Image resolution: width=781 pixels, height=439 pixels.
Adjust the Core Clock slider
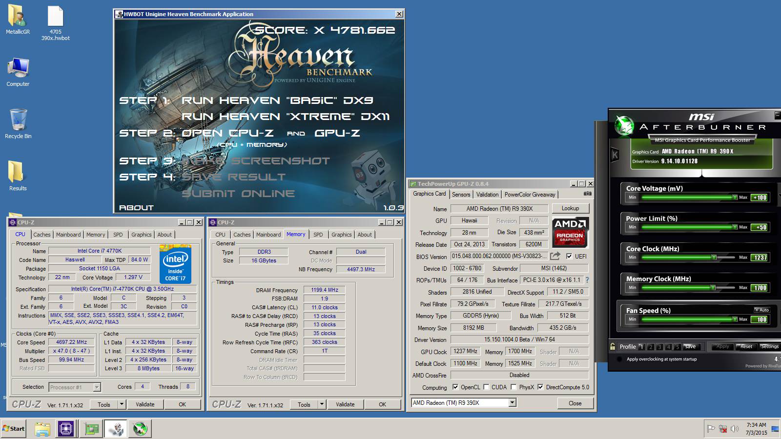tap(689, 257)
